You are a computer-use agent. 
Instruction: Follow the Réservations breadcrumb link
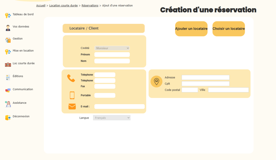[90, 6]
